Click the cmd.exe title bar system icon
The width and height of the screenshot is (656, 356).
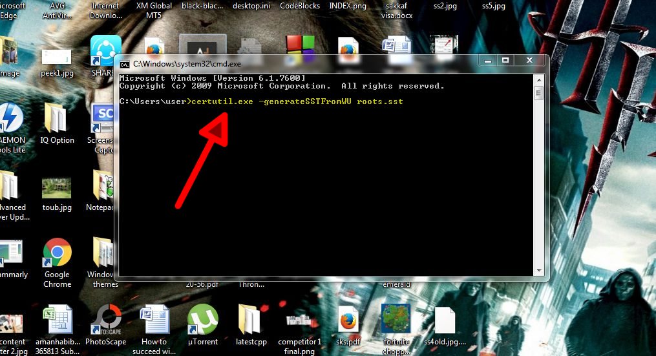tap(125, 64)
